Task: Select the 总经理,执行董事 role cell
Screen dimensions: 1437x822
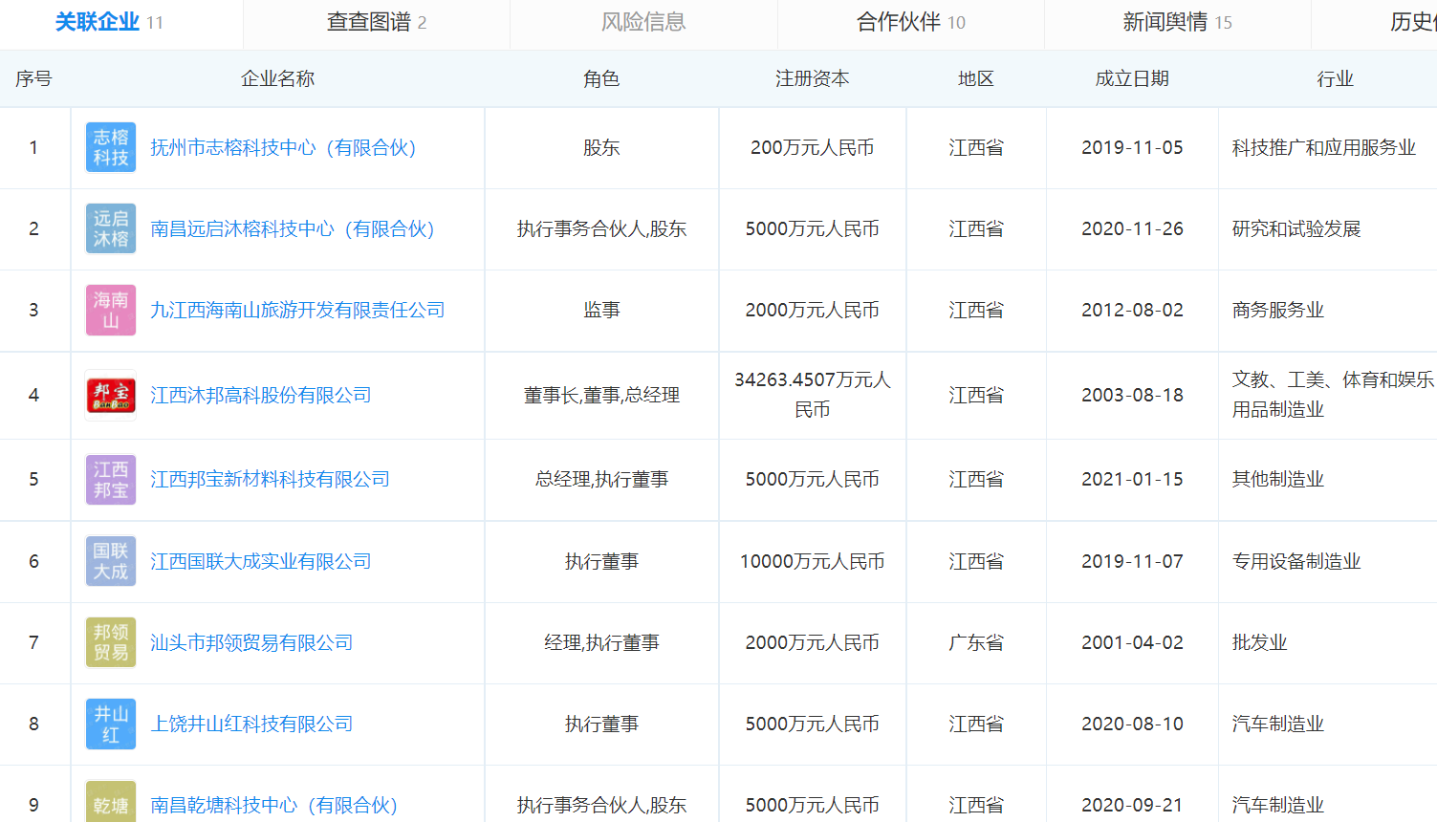Action: pos(601,480)
